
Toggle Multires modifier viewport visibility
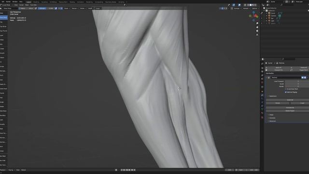pyautogui.click(x=303, y=77)
